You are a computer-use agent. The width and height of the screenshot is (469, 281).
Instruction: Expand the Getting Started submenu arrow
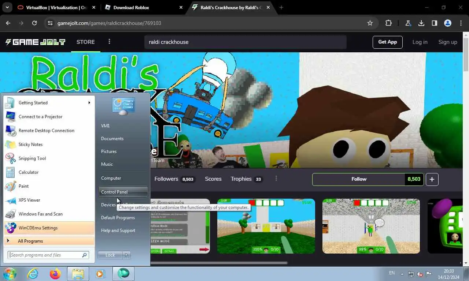pyautogui.click(x=89, y=103)
